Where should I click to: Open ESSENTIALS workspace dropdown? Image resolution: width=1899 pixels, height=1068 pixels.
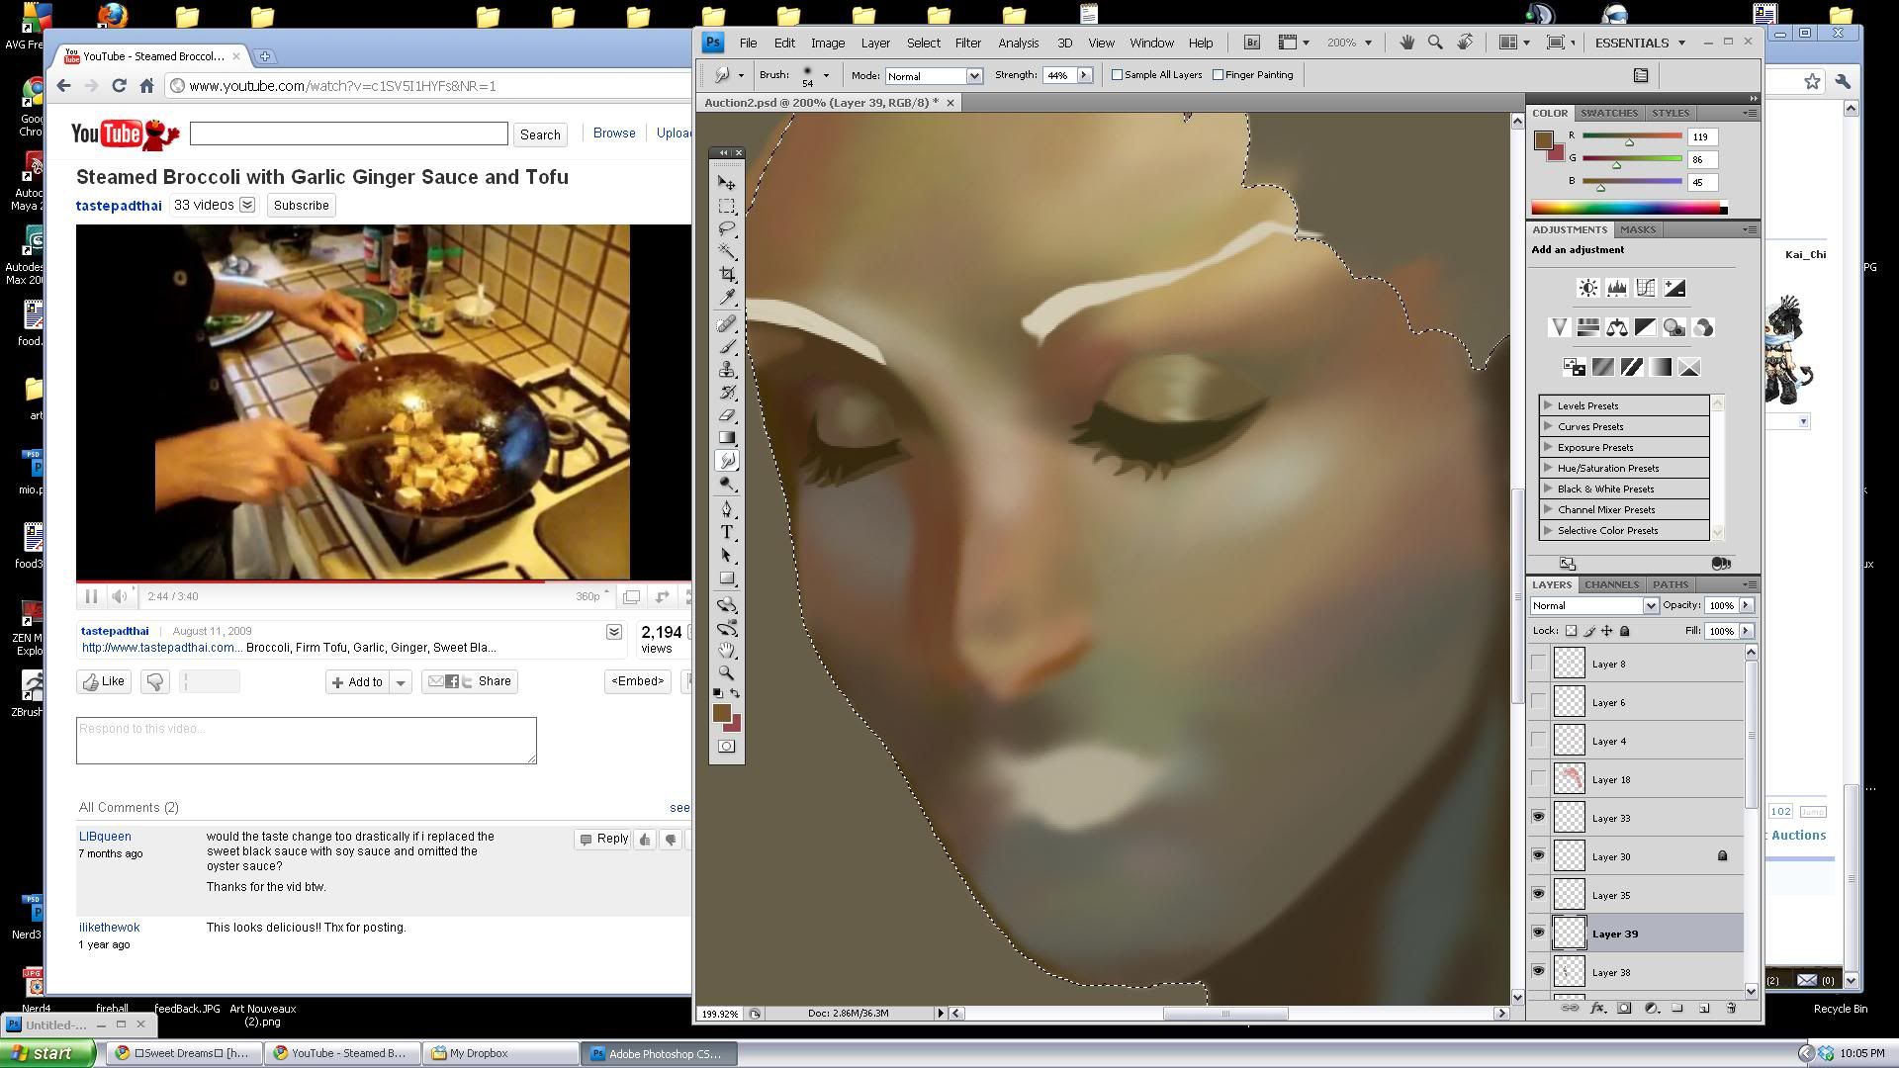(1640, 43)
